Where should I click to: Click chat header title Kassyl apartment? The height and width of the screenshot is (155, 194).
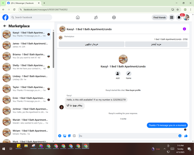(89, 29)
